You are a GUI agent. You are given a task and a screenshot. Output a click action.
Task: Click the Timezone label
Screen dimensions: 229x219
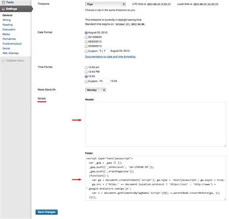coord(43,4)
